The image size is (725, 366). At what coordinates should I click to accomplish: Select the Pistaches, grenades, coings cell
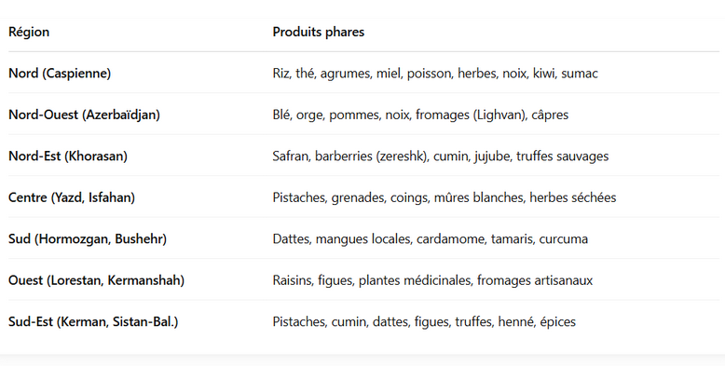[x=445, y=197]
